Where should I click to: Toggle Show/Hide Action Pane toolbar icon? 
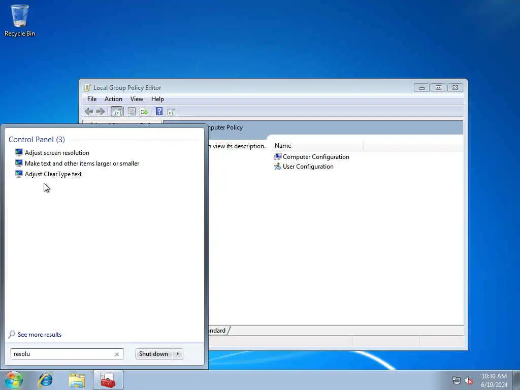pyautogui.click(x=171, y=112)
